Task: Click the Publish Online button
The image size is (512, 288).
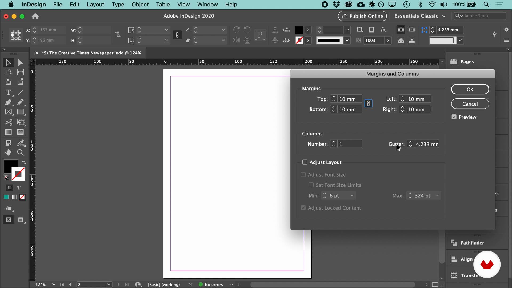Action: click(362, 16)
